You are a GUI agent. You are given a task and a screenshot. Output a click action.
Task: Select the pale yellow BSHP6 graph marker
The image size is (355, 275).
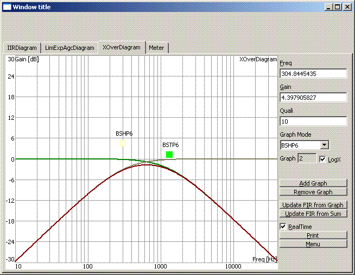(123, 143)
